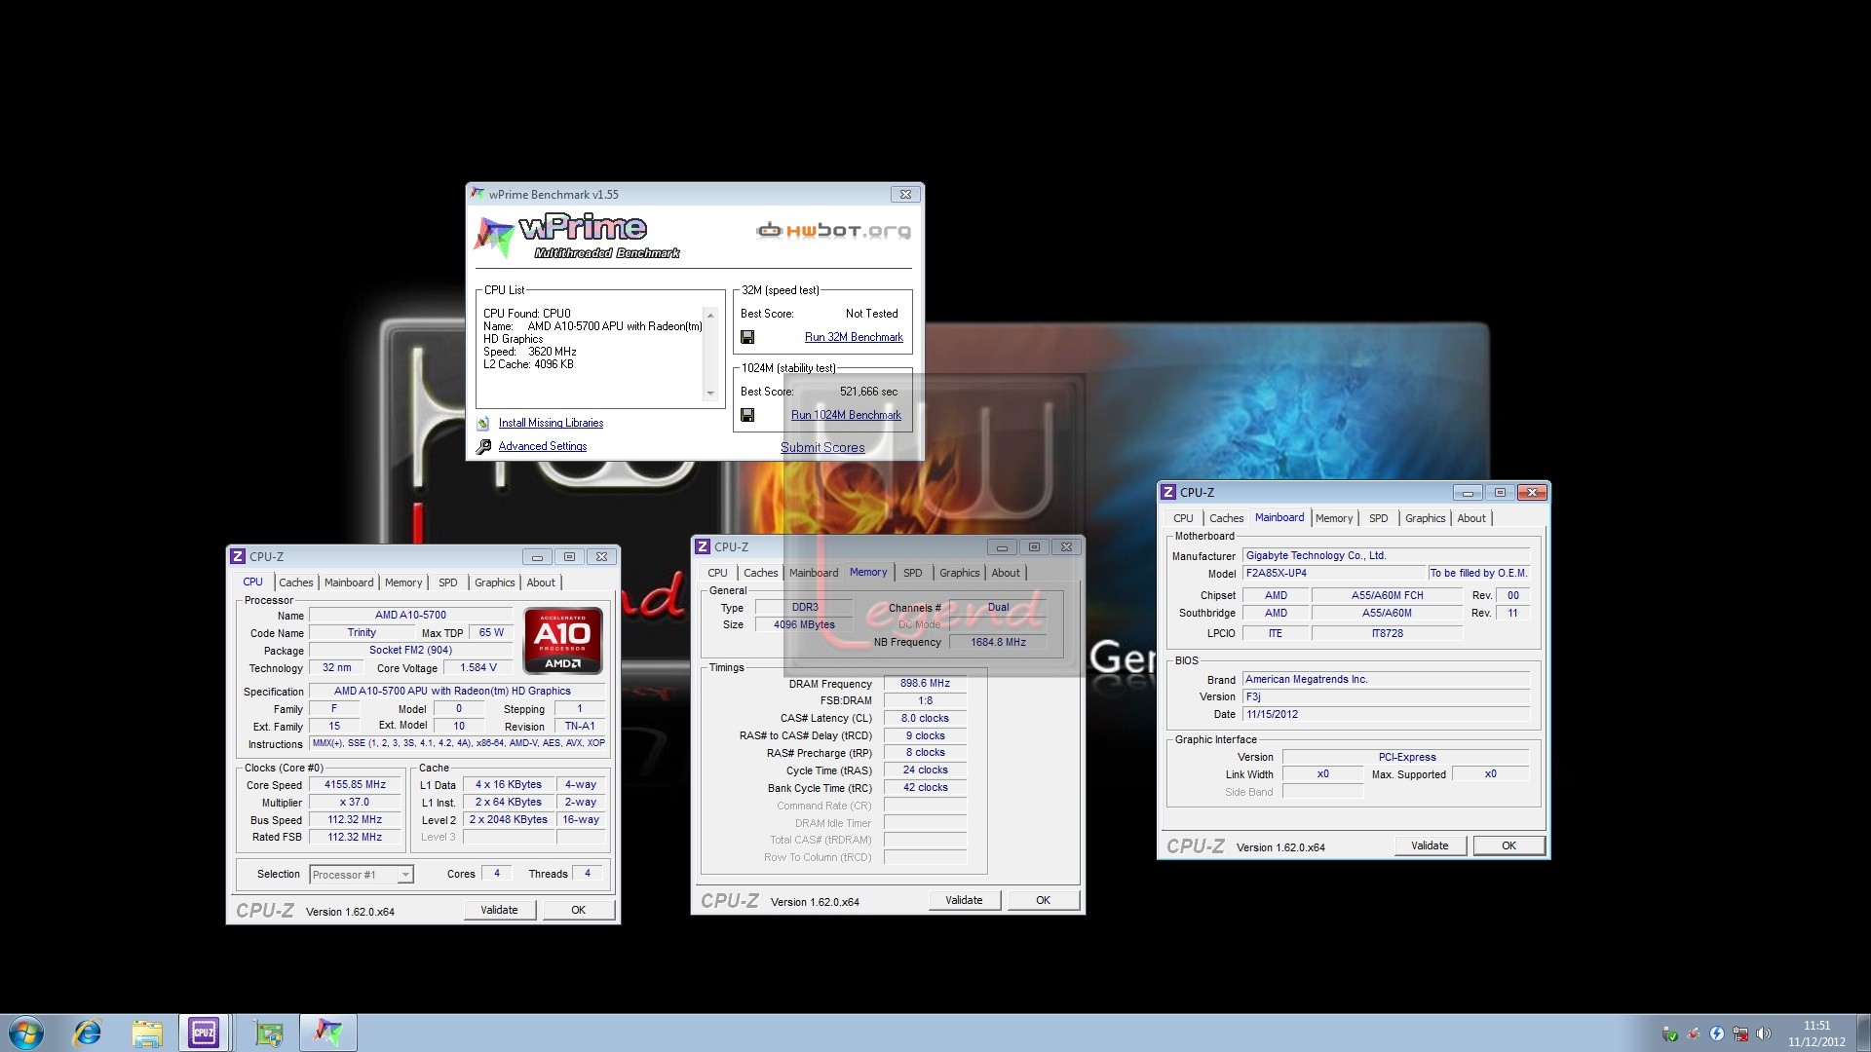Click the shield tray icon in the system tray
Image resolution: width=1871 pixels, height=1052 pixels.
[1670, 1033]
